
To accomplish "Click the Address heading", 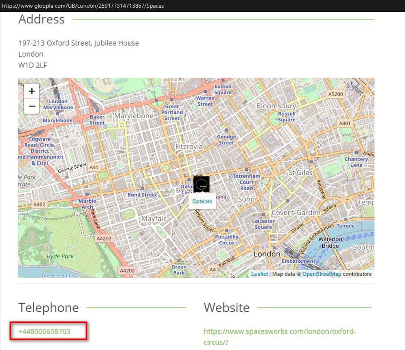I will [x=42, y=19].
